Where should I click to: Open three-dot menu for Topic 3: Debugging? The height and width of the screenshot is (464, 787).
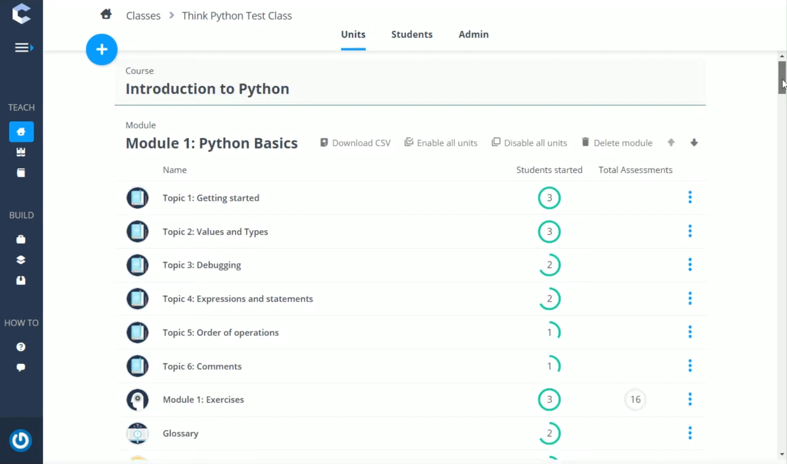click(690, 265)
